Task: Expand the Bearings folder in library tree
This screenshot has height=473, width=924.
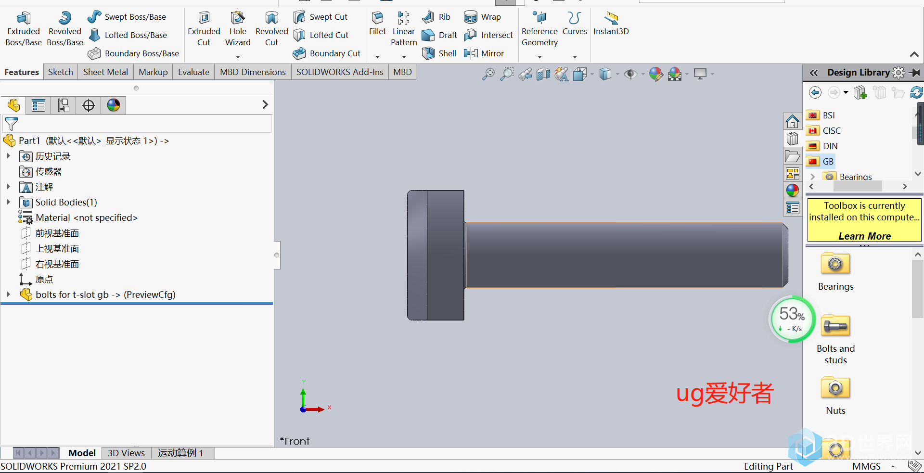Action: [x=813, y=177]
